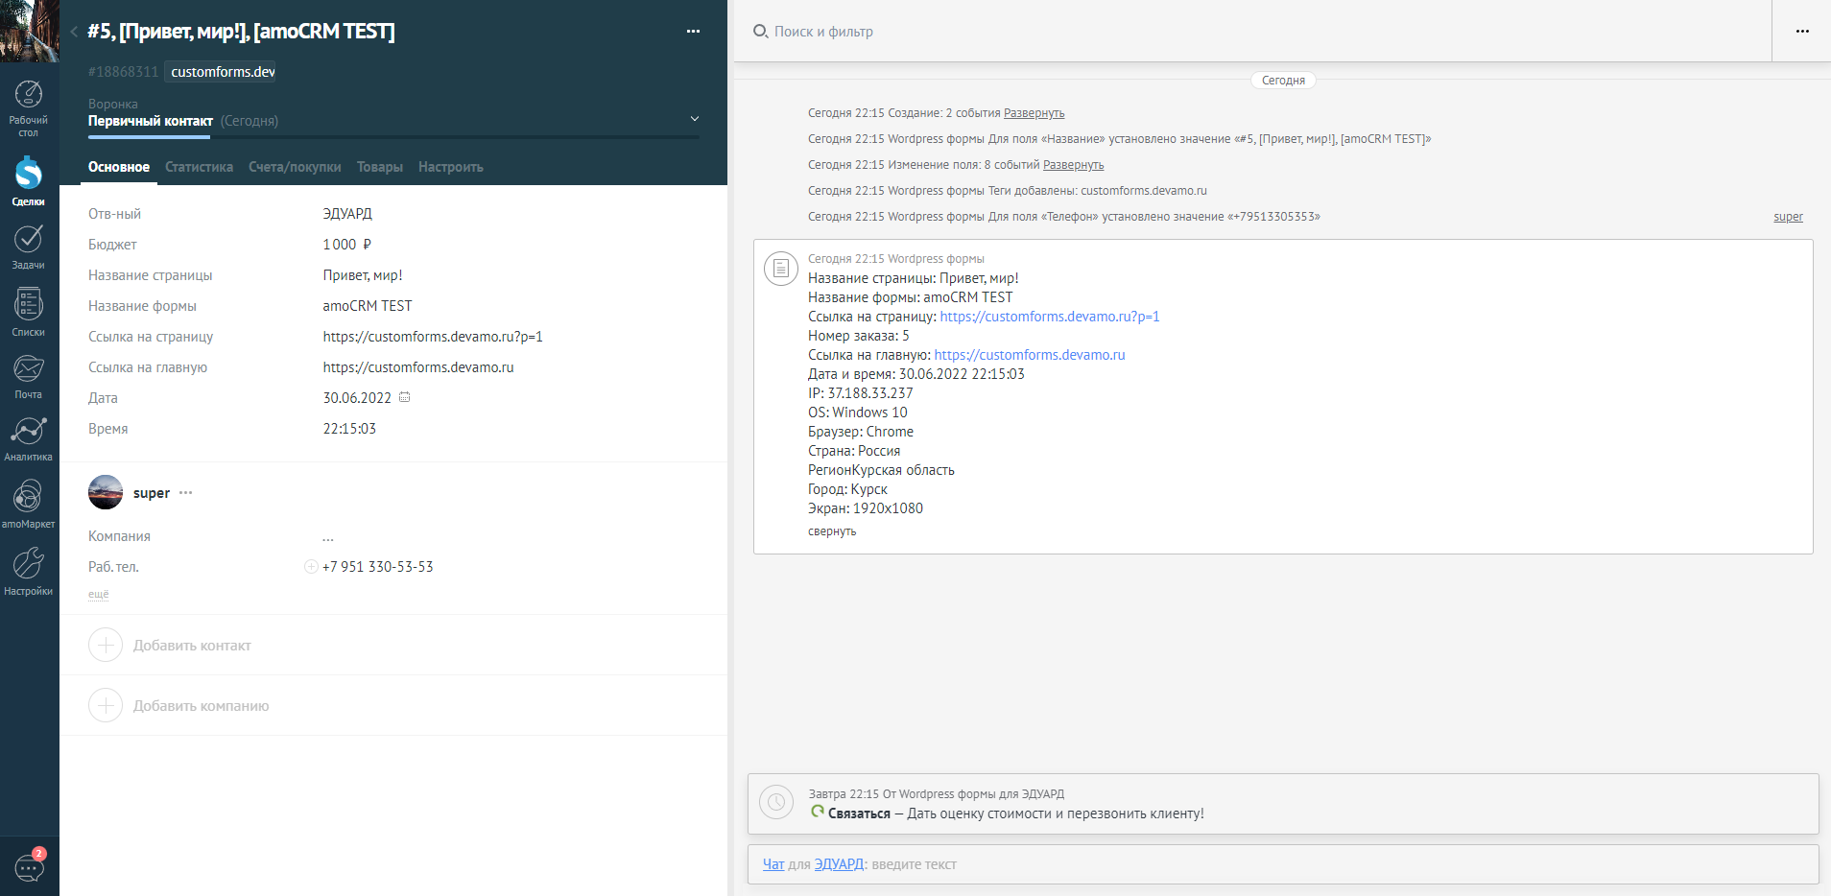The height and width of the screenshot is (896, 1831).
Task: Switch to the Статистика tab
Action: coord(199,166)
